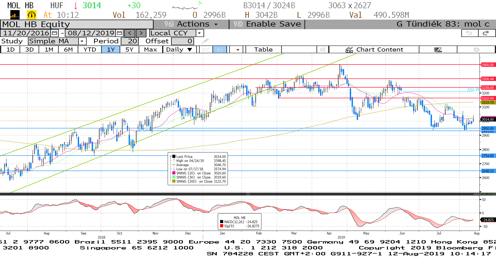The height and width of the screenshot is (268, 496).
Task: Click the 2754.85 blue level label
Action: click(x=488, y=156)
